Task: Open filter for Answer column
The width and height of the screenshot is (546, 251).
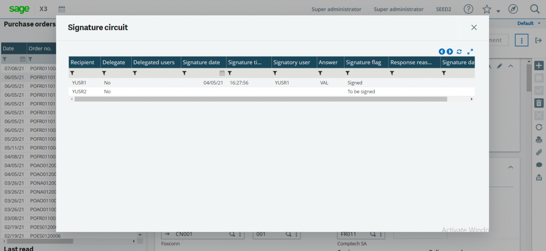Action: tap(320, 73)
